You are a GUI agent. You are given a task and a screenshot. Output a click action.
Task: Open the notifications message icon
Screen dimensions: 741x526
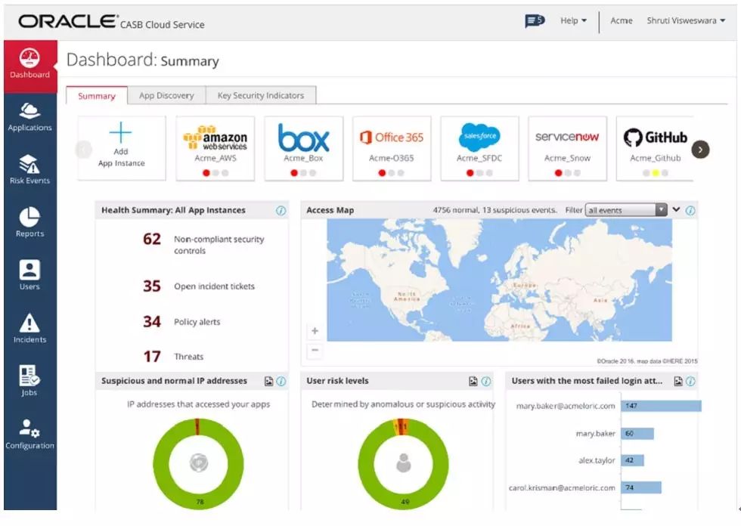pyautogui.click(x=535, y=20)
